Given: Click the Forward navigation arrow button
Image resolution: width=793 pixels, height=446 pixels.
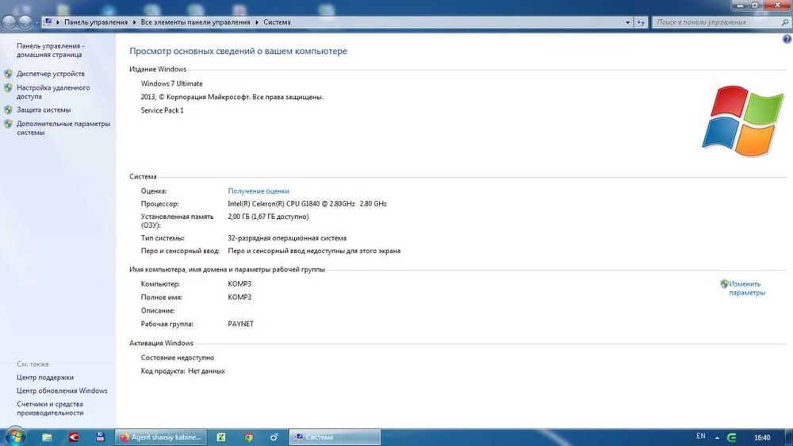Looking at the screenshot, I should tap(25, 22).
